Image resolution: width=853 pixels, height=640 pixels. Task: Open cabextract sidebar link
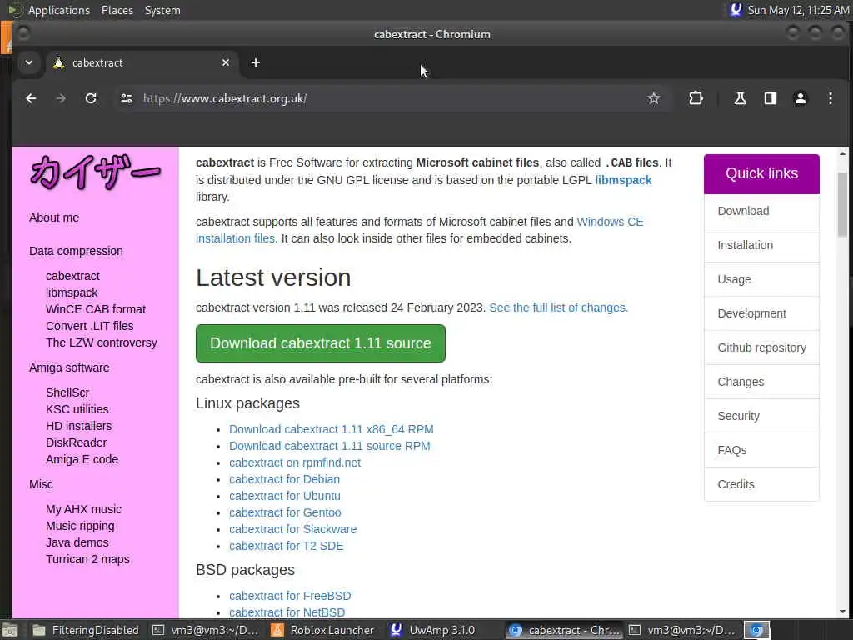pos(73,276)
